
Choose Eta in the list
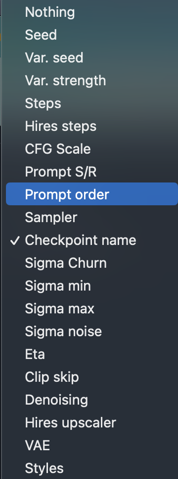(91, 355)
